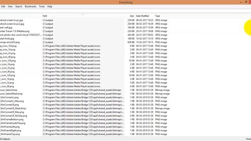
Task: Select the '_WinCornerLL.png' file
Action: [x=9, y=98]
